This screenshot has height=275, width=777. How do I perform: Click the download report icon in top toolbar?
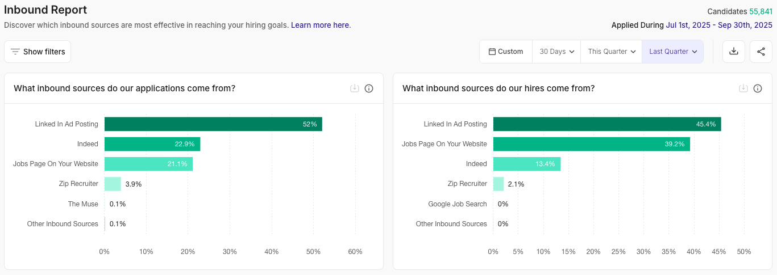coord(734,52)
